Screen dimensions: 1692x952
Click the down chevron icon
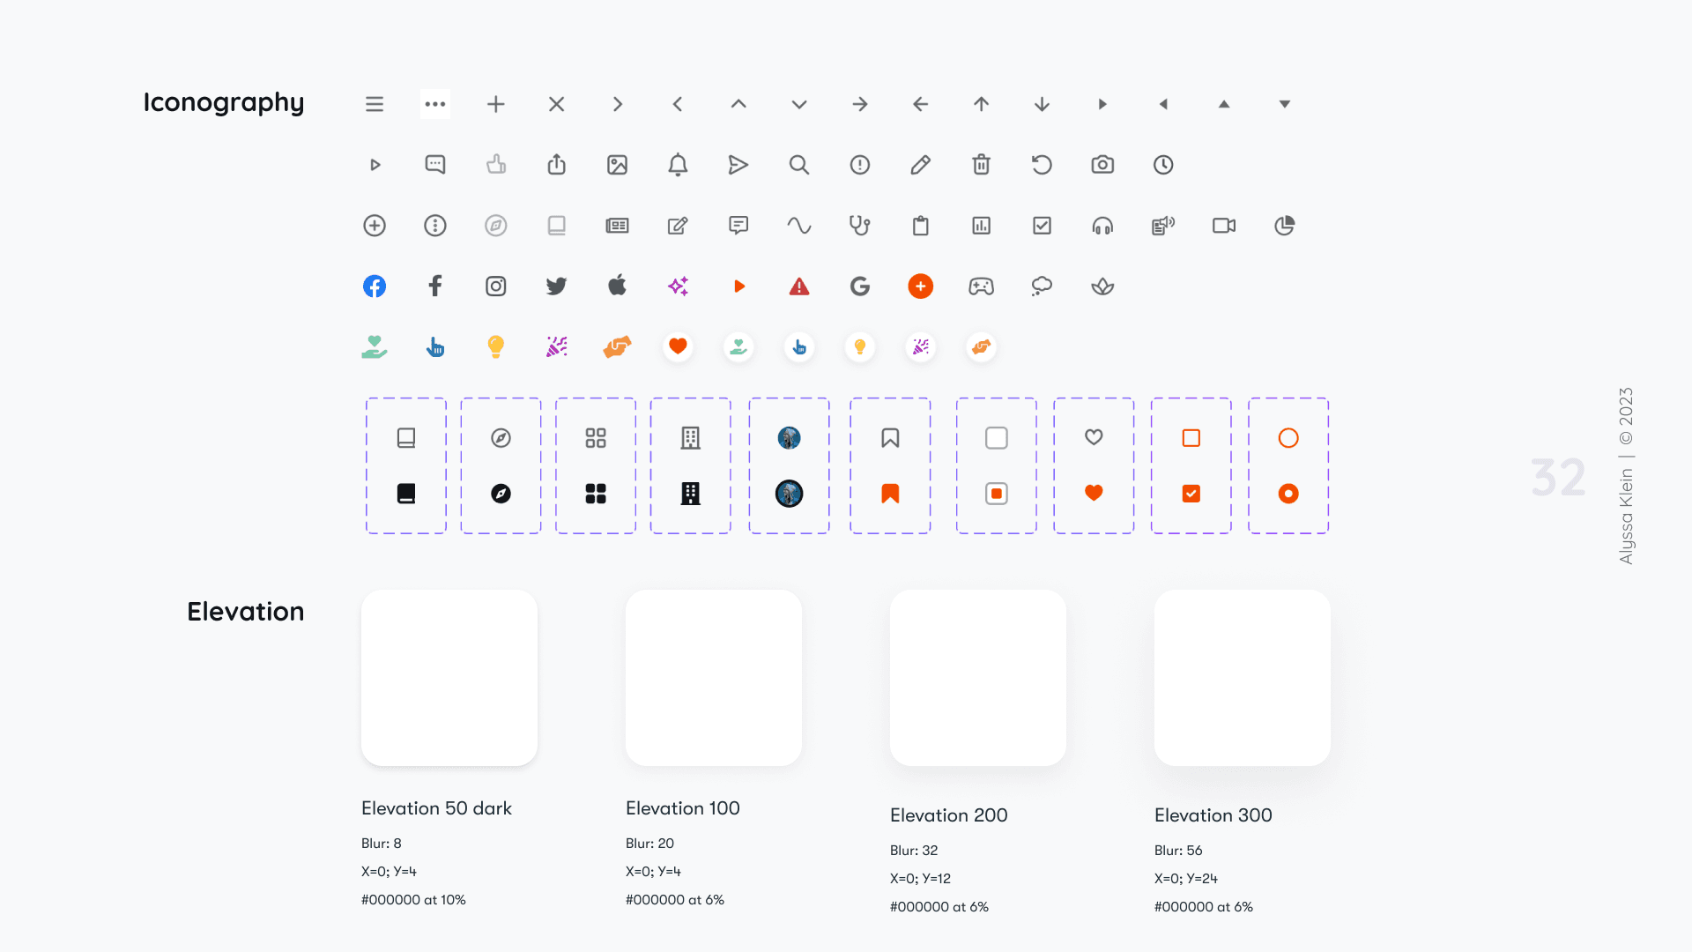click(x=799, y=104)
